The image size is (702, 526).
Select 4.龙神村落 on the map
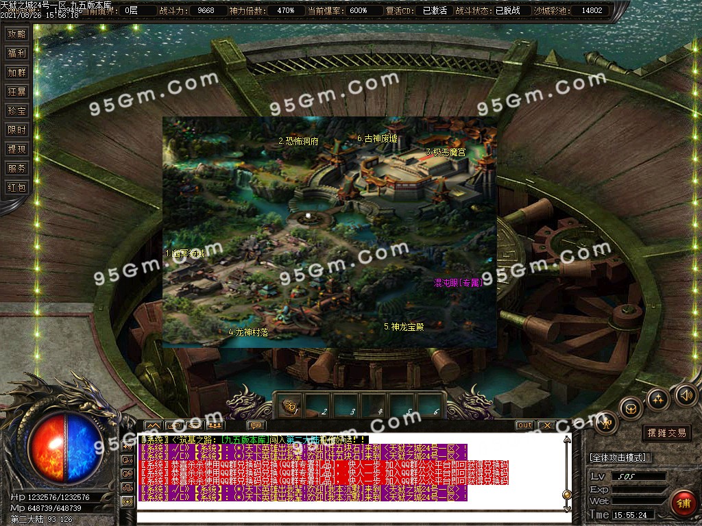coord(248,332)
